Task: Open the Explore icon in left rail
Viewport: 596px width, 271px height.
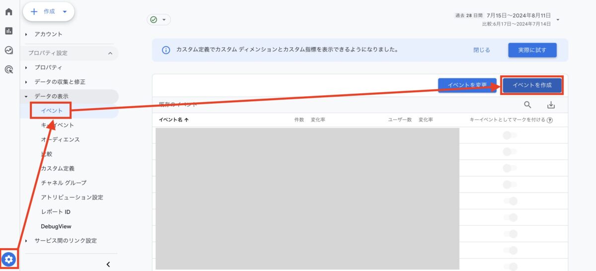Action: click(x=9, y=50)
